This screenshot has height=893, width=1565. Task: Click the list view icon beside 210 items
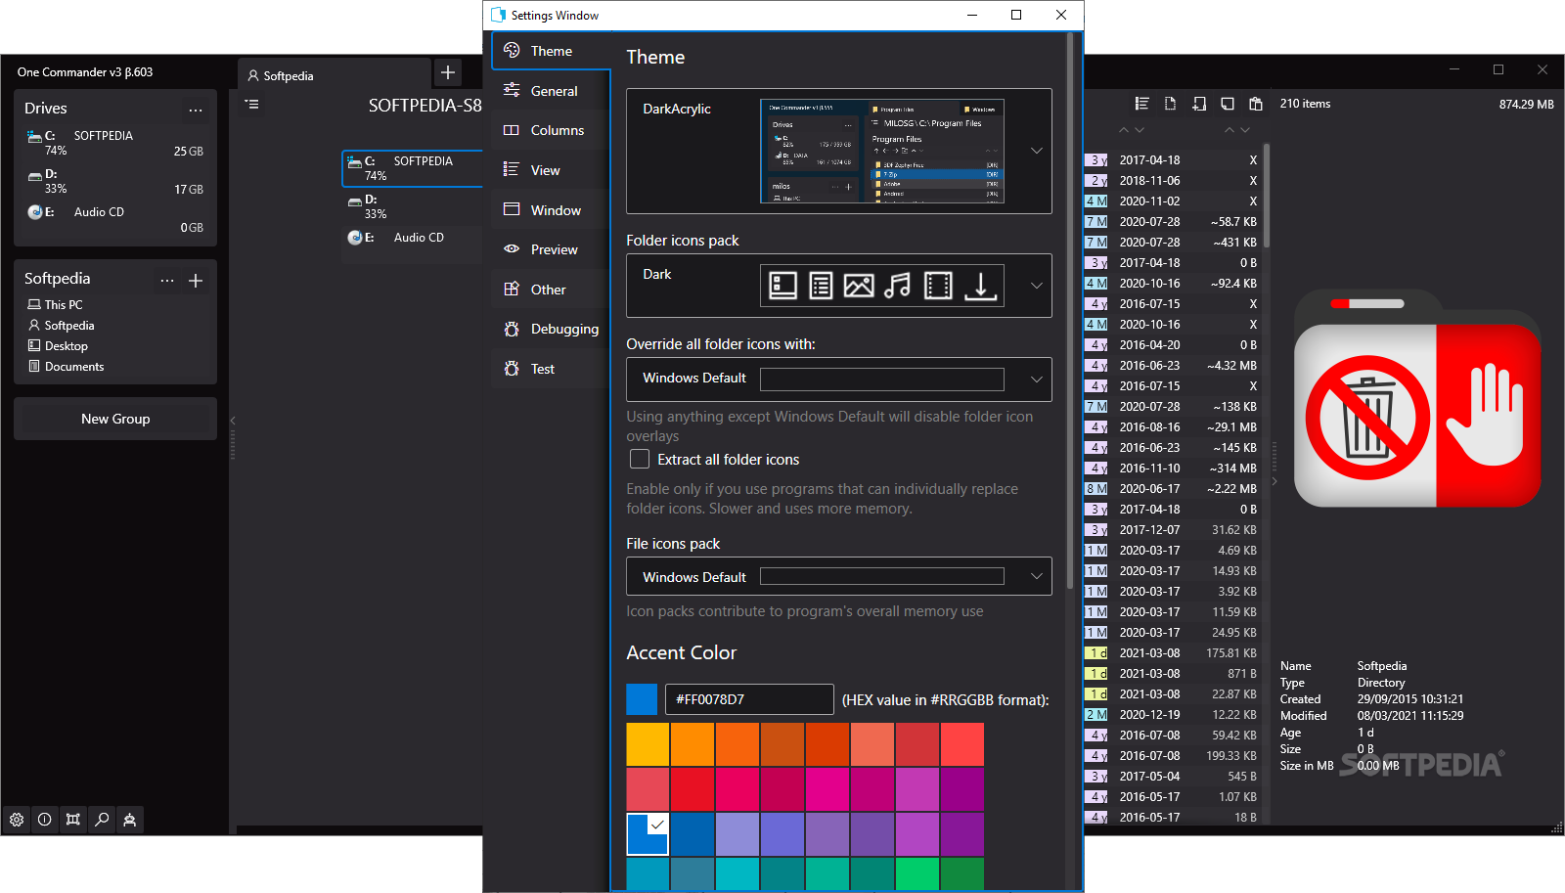click(1141, 104)
